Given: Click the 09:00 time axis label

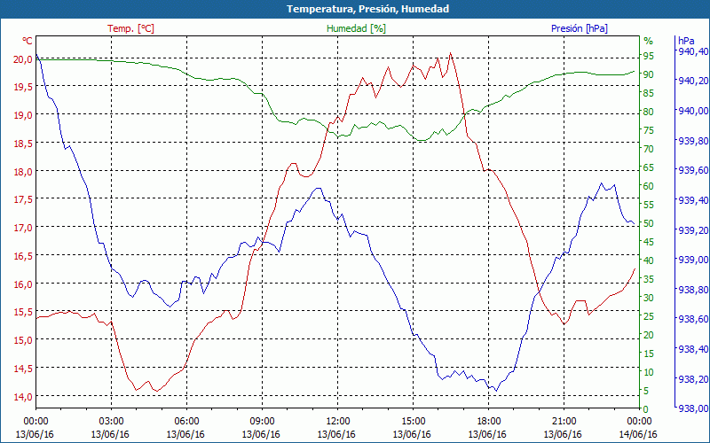Looking at the screenshot, I should pyautogui.click(x=262, y=422).
